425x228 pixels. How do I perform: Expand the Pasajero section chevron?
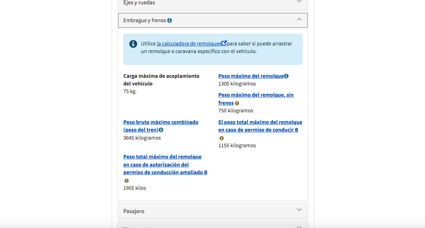(299, 210)
